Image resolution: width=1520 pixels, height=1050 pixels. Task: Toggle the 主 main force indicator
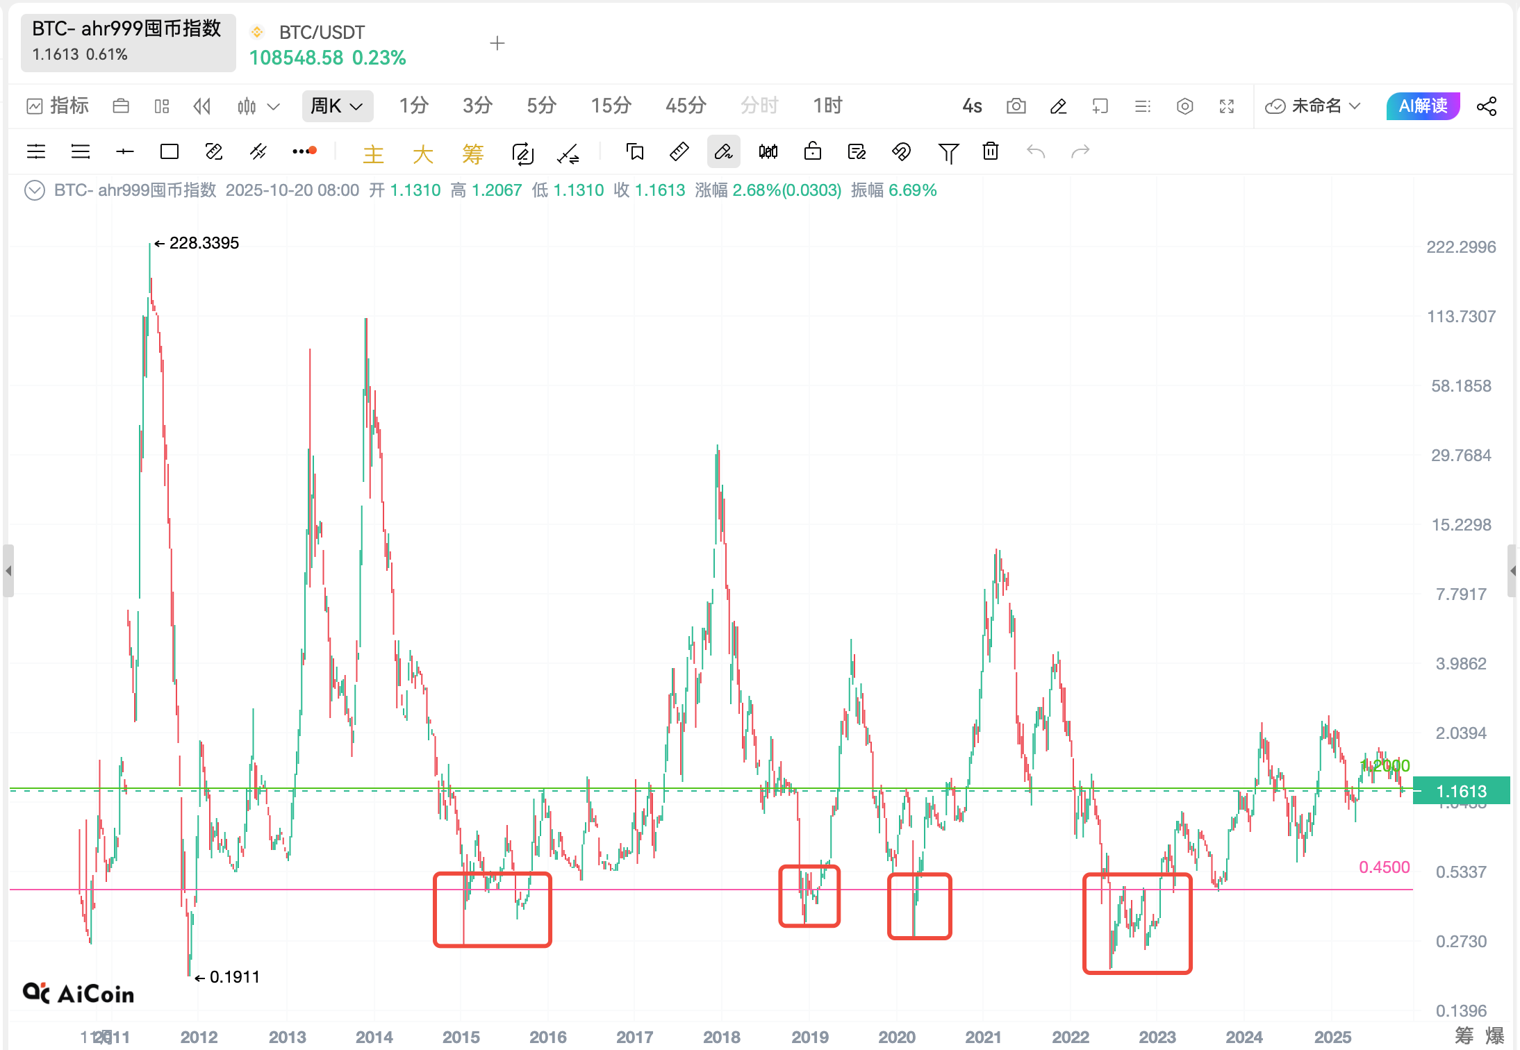pyautogui.click(x=373, y=153)
